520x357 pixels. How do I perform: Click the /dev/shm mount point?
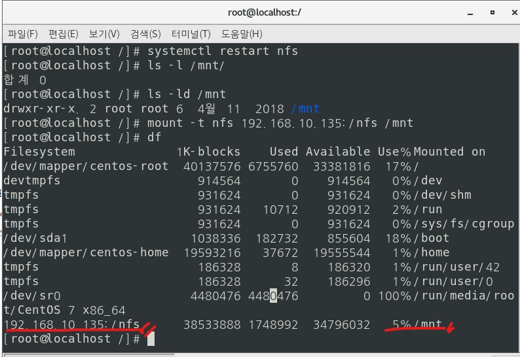443,195
